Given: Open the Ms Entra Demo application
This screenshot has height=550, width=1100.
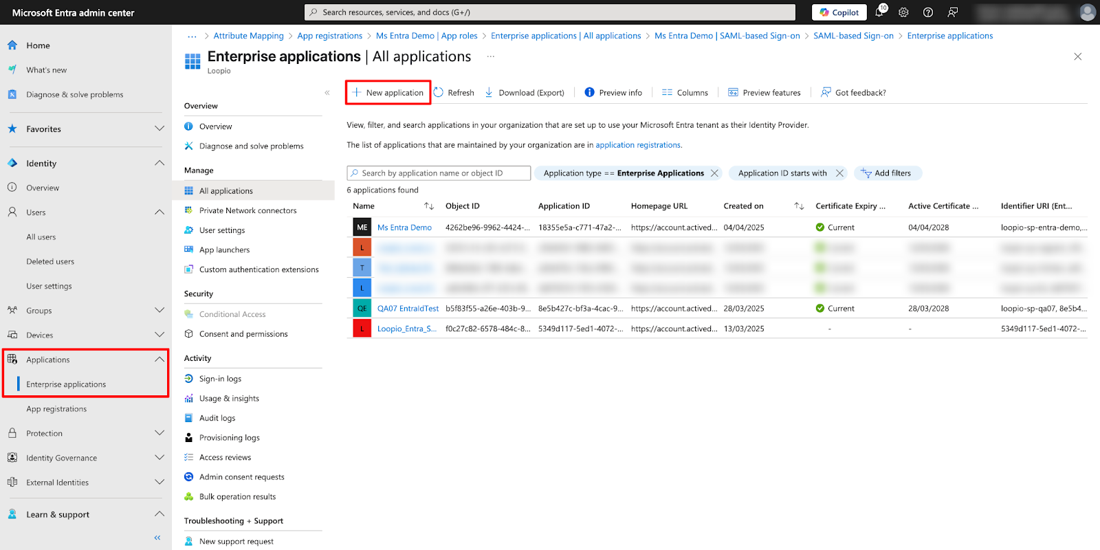Looking at the screenshot, I should coord(404,228).
